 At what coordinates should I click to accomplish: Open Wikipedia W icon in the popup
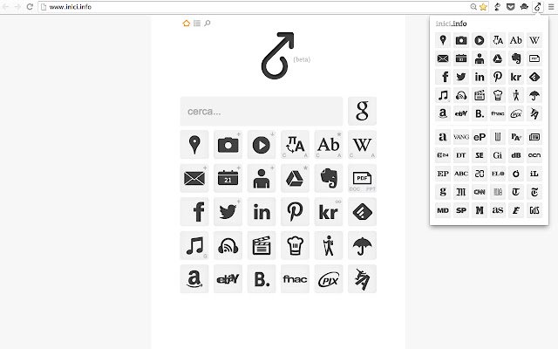pos(534,40)
